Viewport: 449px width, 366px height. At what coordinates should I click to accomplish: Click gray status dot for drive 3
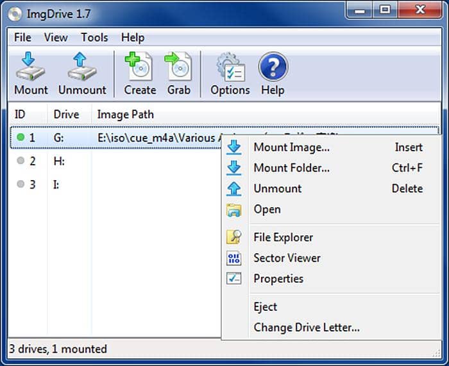(21, 183)
